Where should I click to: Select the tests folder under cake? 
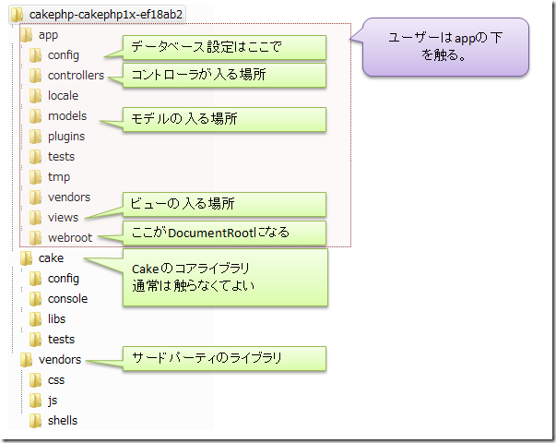52,340
